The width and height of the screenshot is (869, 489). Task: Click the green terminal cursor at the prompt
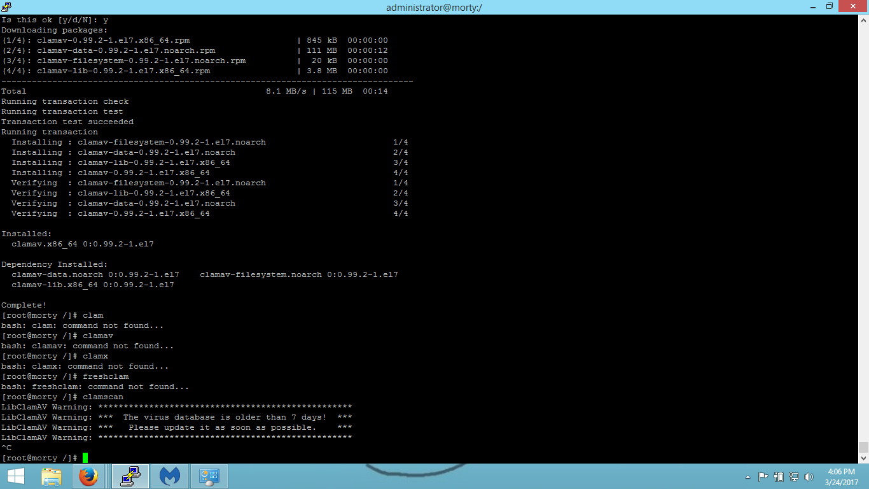85,458
